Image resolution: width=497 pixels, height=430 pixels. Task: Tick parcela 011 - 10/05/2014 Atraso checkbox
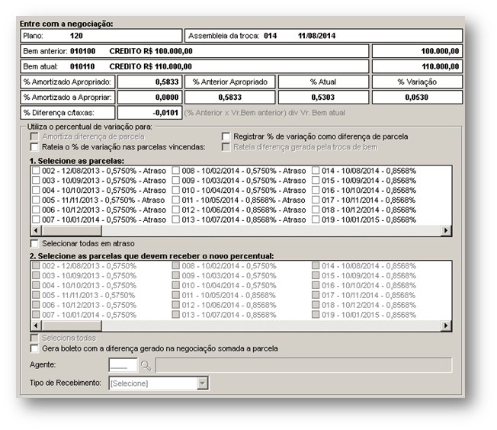(x=176, y=200)
